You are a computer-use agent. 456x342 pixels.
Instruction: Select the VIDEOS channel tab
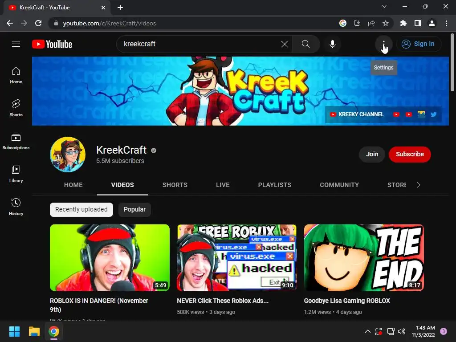[x=122, y=185]
